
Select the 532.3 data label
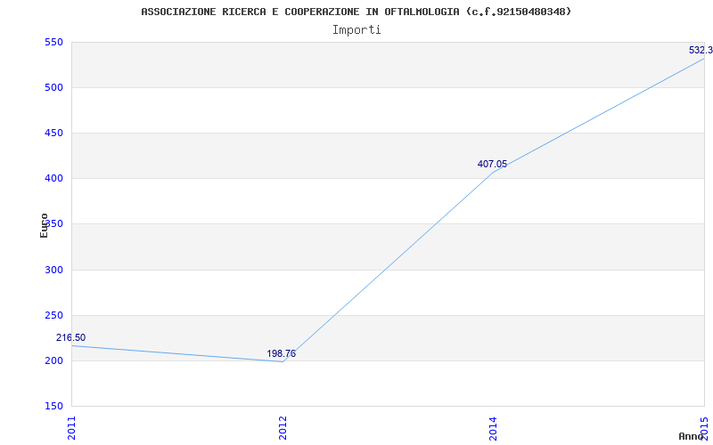[701, 50]
